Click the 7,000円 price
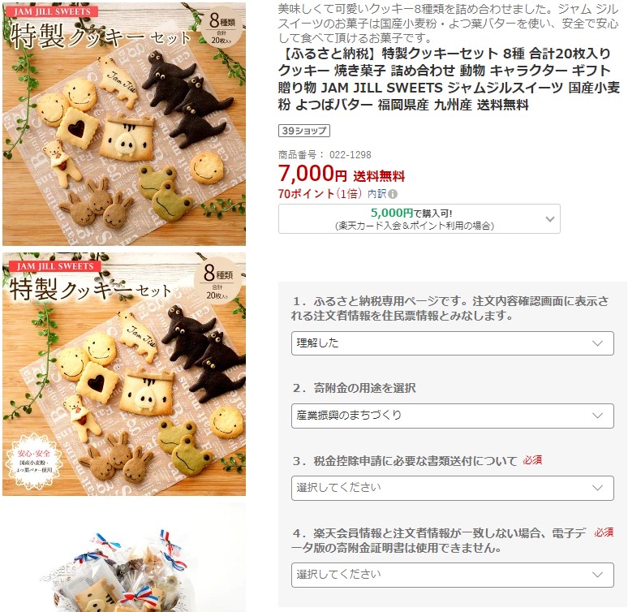Screen dimensions: 628x612 click(312, 174)
